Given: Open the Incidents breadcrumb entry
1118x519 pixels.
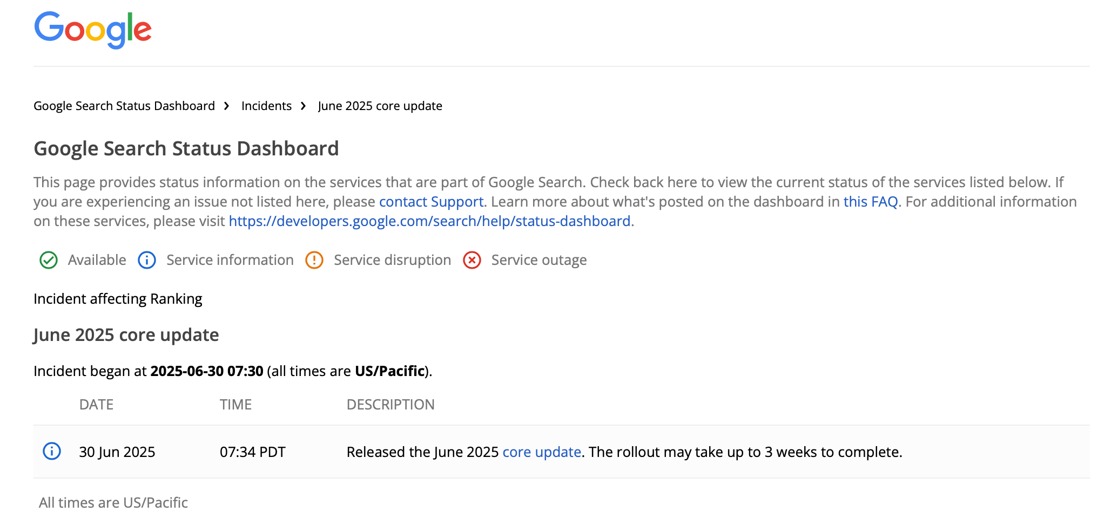Looking at the screenshot, I should 266,106.
